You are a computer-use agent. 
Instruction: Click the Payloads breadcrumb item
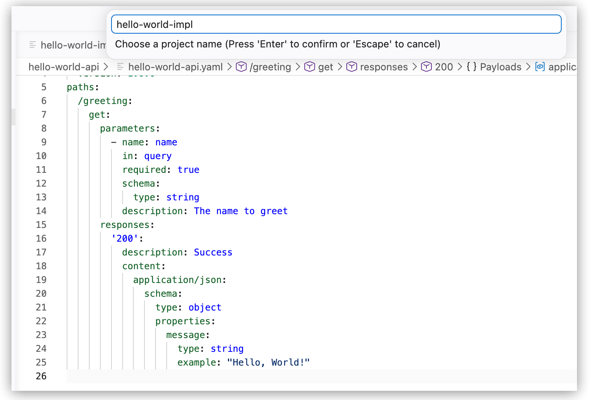[500, 67]
